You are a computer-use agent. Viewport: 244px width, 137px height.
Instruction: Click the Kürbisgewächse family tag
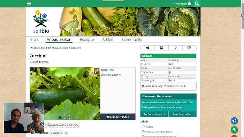coord(62,125)
